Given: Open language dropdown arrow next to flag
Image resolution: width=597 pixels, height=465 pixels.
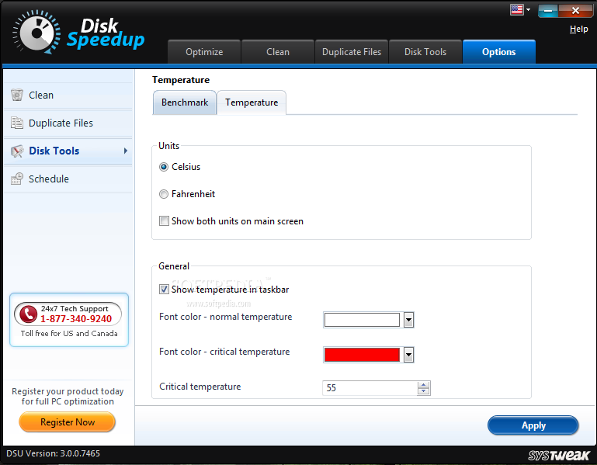Looking at the screenshot, I should click(528, 9).
